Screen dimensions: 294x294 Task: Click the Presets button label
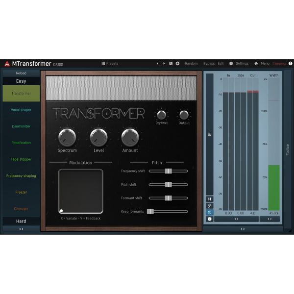pyautogui.click(x=112, y=63)
